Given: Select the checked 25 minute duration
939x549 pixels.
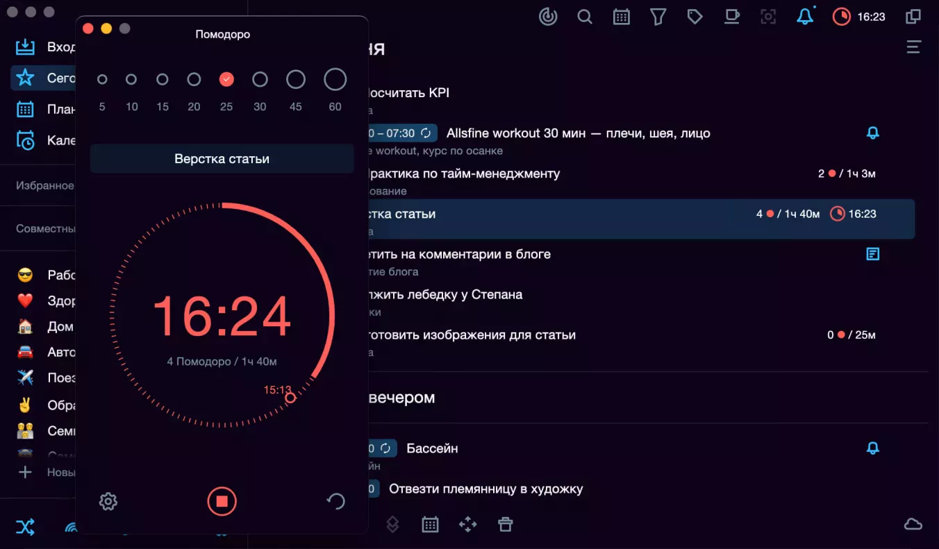Looking at the screenshot, I should [226, 80].
